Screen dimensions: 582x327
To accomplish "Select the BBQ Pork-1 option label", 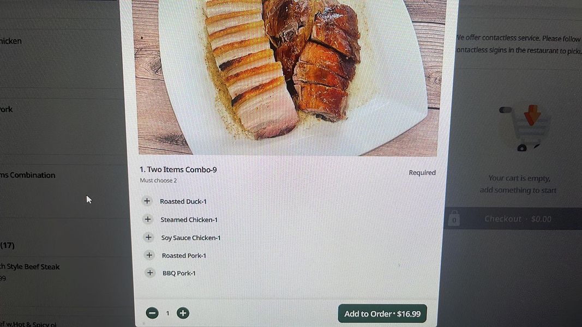I will coord(179,273).
